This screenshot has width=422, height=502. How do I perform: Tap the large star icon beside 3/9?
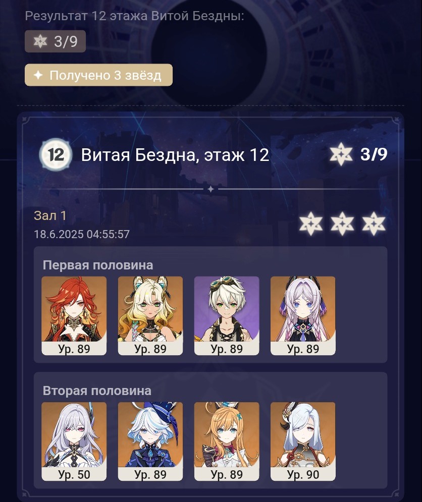click(341, 154)
